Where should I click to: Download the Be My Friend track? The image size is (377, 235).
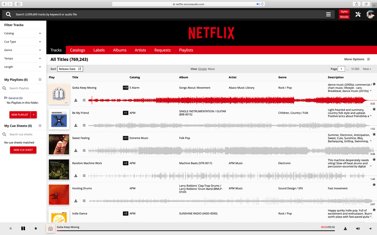pyautogui.click(x=76, y=125)
